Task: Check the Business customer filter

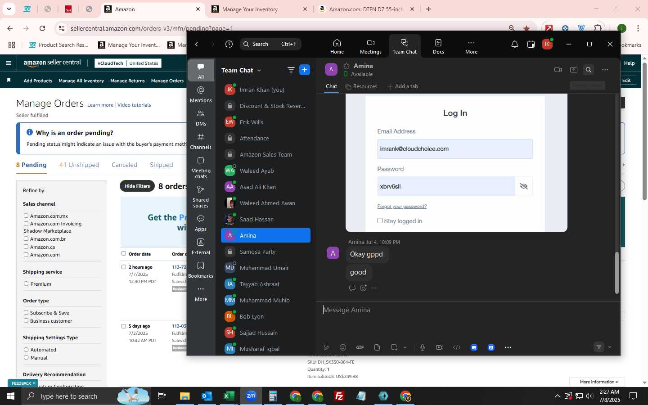Action: coord(26,321)
